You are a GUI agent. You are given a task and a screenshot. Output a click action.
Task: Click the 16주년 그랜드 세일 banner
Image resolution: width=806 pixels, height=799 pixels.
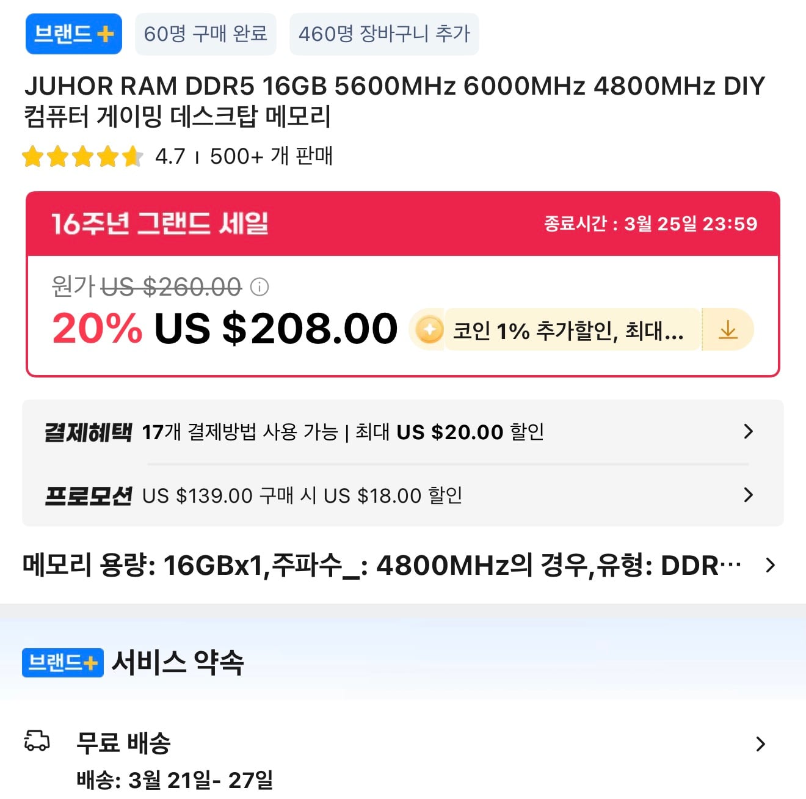click(x=159, y=224)
